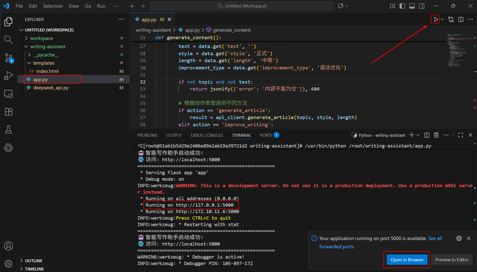
Task: Open the Testing flask view
Action: pyautogui.click(x=8, y=130)
